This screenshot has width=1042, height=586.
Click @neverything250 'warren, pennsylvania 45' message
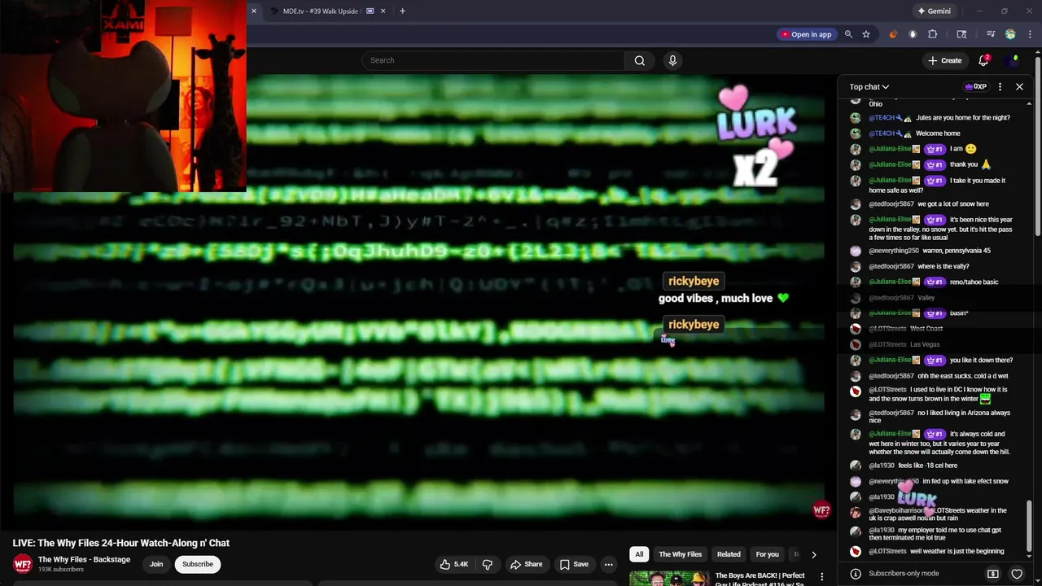pos(930,251)
